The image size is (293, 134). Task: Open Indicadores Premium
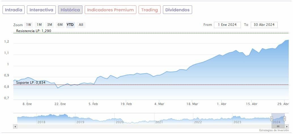point(110,10)
